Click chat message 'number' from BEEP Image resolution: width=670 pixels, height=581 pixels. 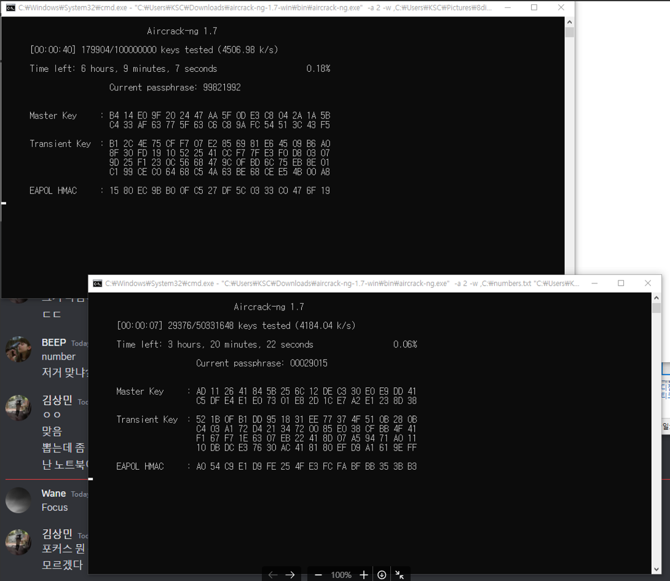[58, 357]
